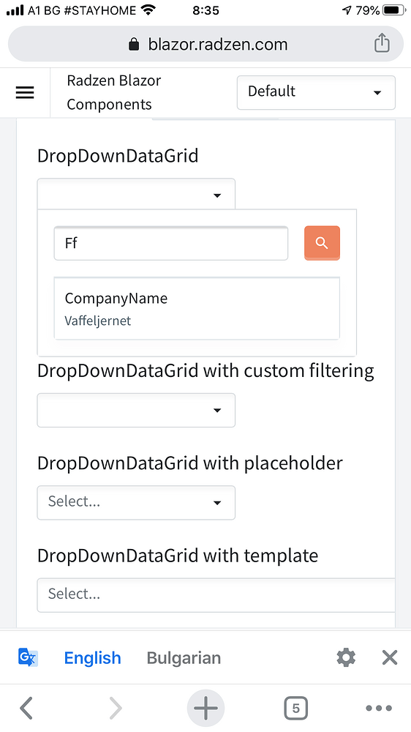Image resolution: width=411 pixels, height=732 pixels.
Task: Go back with browser back arrow
Action: (26, 708)
